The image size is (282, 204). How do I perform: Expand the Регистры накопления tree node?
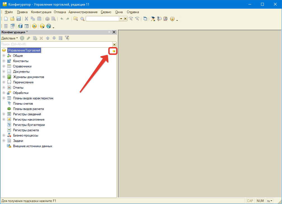point(4,119)
